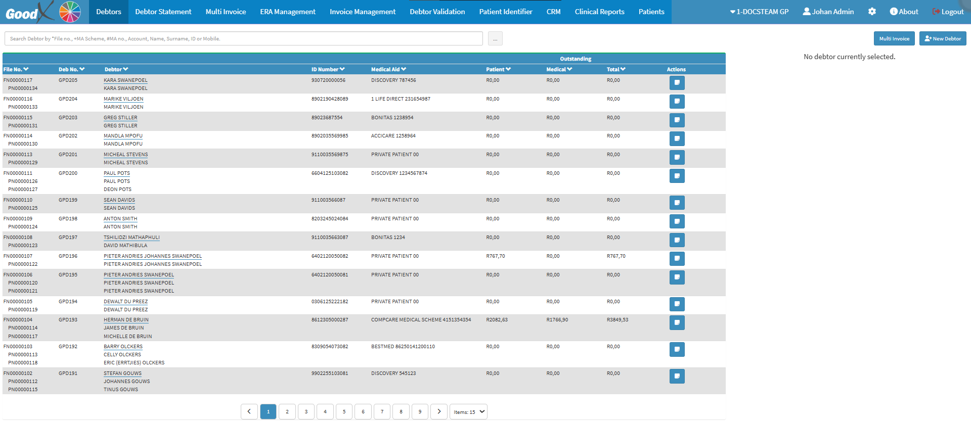Expand the 1-DOCSTEAM GP practice selector

pyautogui.click(x=759, y=12)
